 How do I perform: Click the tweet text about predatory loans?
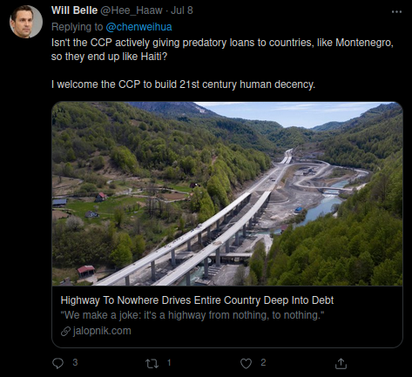(x=222, y=50)
